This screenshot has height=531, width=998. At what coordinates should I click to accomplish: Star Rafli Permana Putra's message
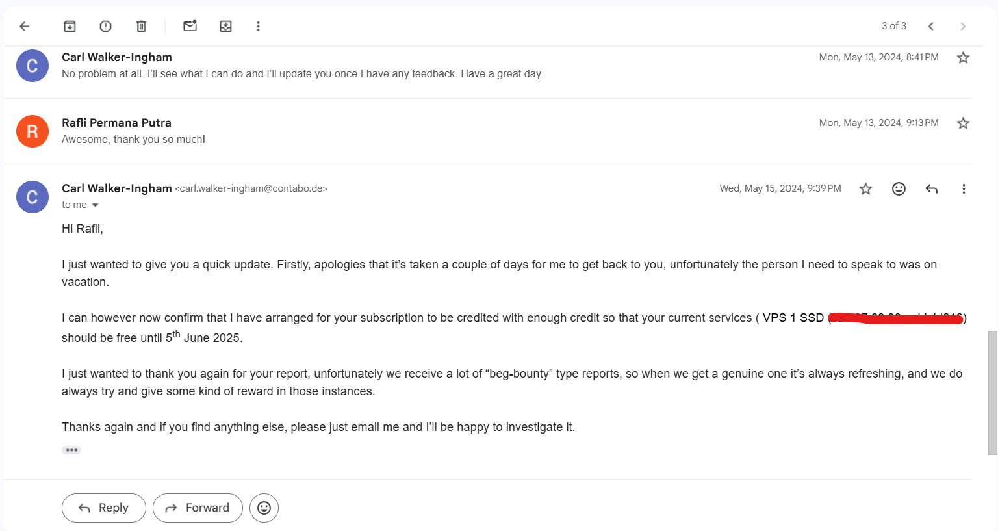click(963, 123)
